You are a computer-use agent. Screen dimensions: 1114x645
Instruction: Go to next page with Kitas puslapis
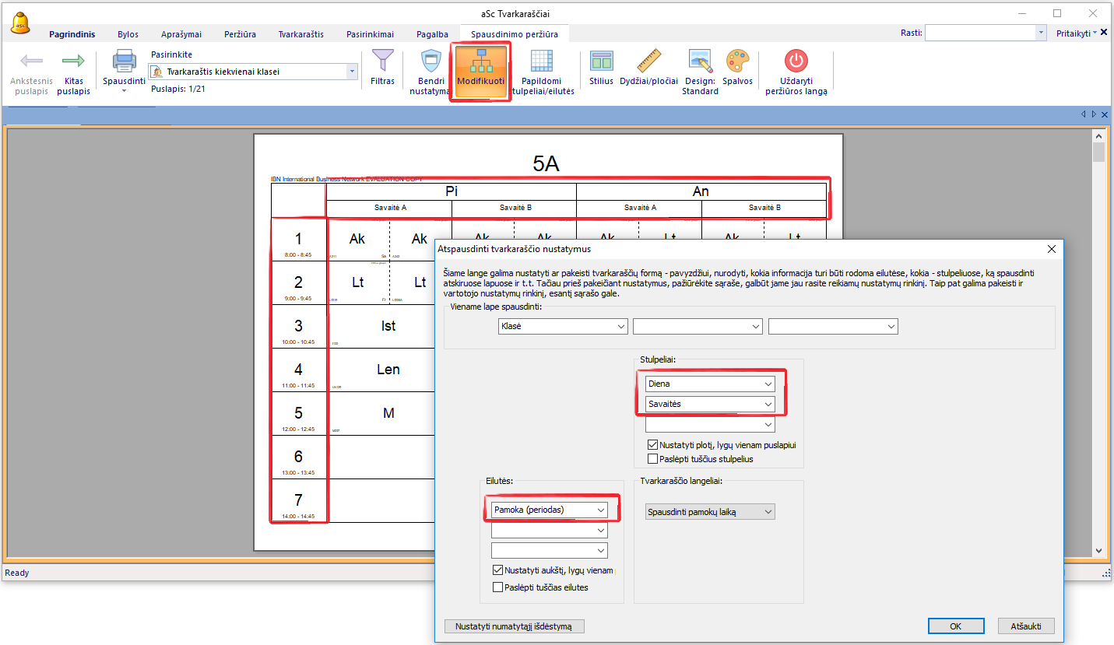[x=73, y=61]
